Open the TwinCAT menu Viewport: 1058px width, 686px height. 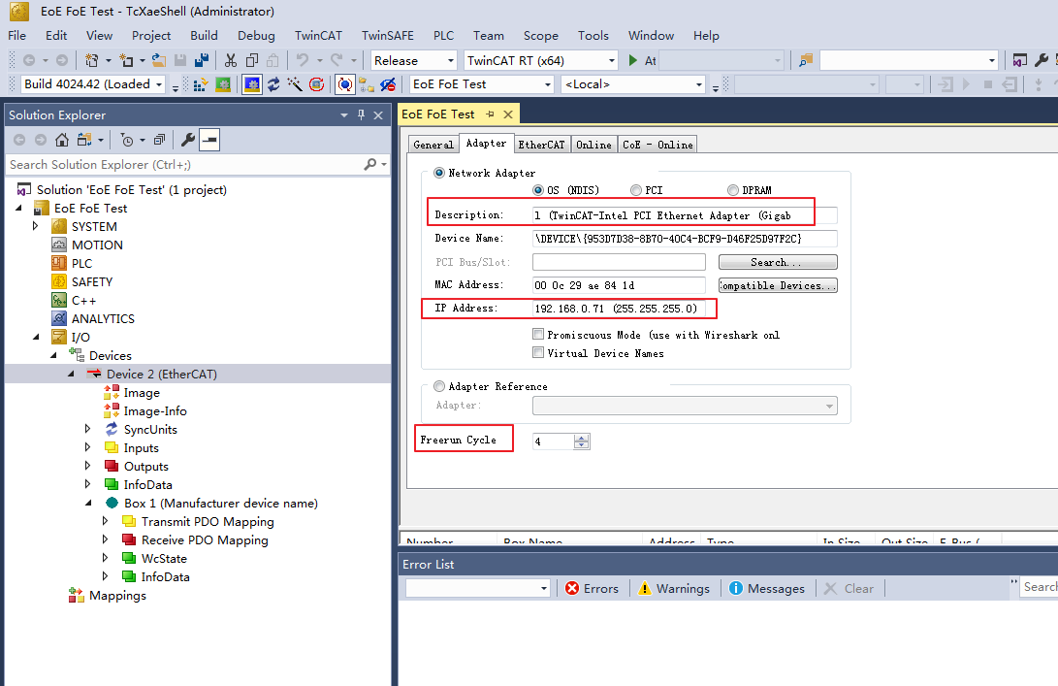pos(318,35)
